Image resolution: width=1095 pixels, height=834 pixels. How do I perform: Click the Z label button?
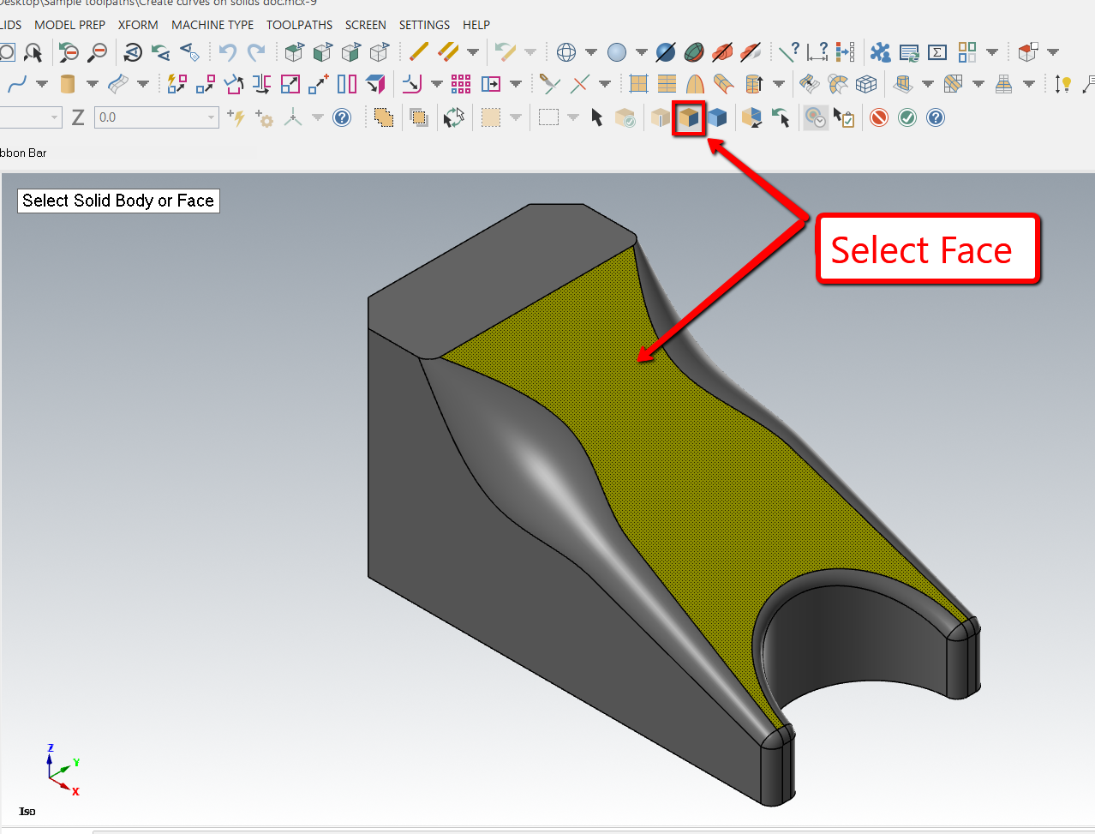tap(78, 117)
